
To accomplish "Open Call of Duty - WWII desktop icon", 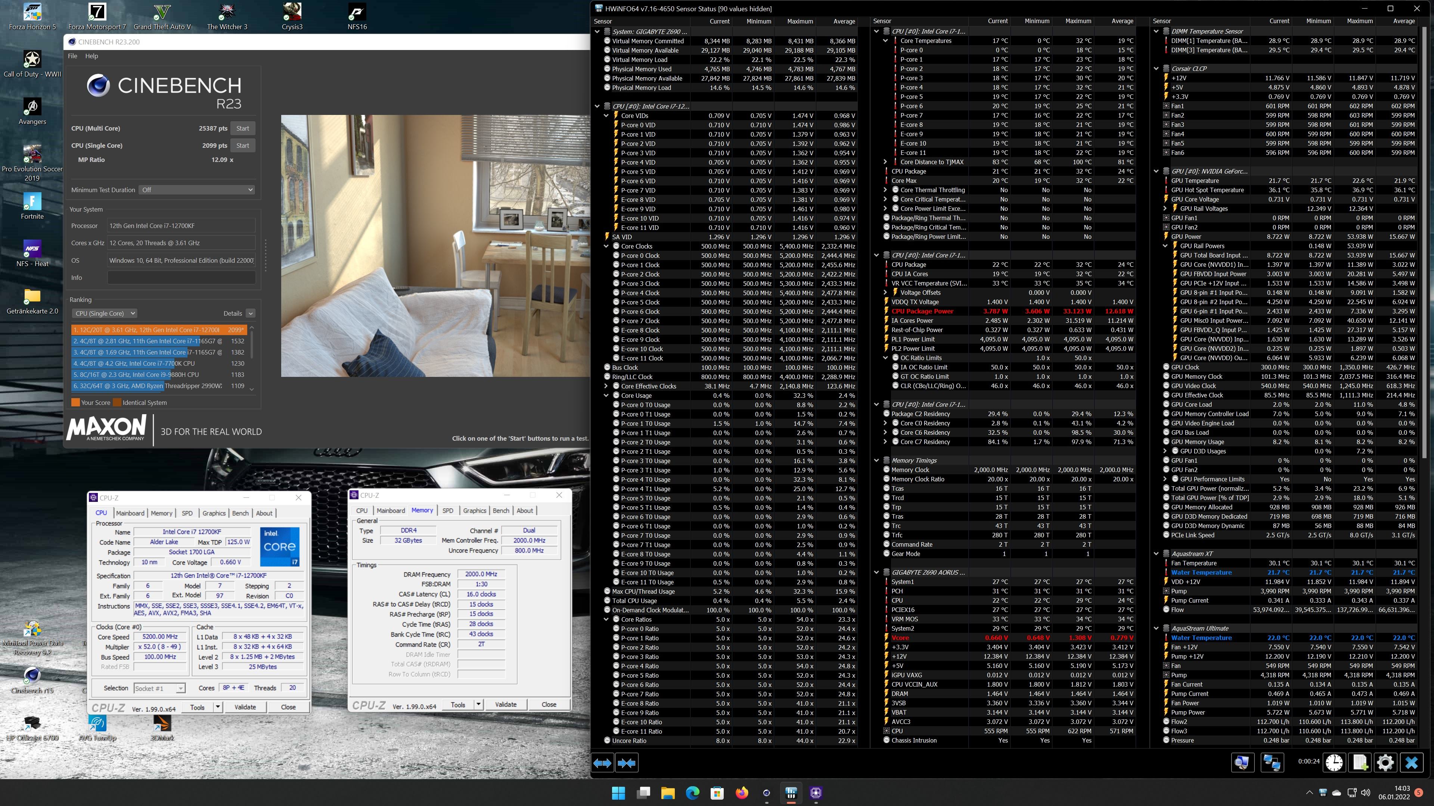I will tap(32, 64).
